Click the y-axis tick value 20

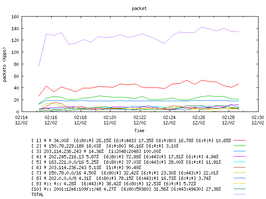click(x=16, y=100)
